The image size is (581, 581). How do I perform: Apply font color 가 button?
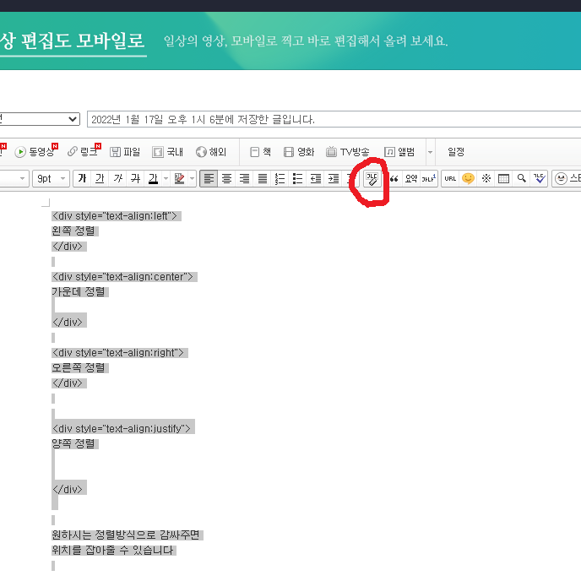point(153,178)
